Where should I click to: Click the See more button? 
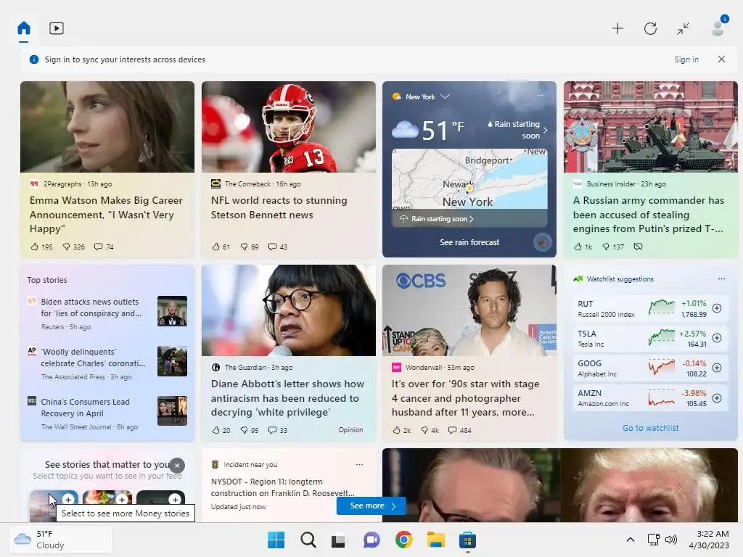click(x=371, y=506)
